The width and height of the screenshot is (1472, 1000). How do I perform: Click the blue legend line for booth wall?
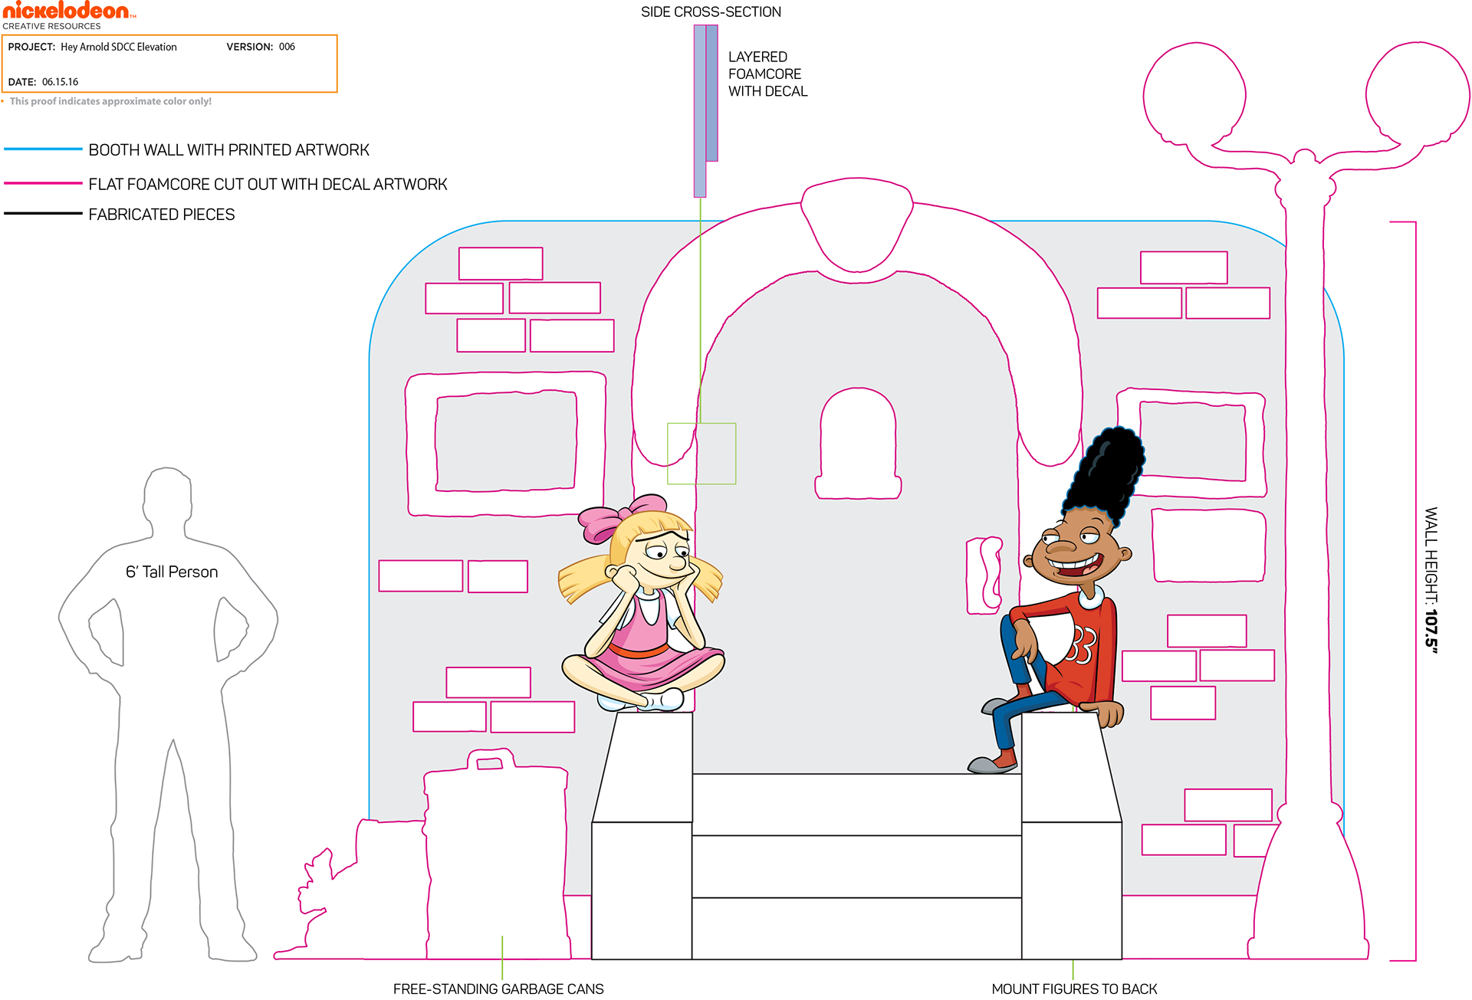(43, 149)
